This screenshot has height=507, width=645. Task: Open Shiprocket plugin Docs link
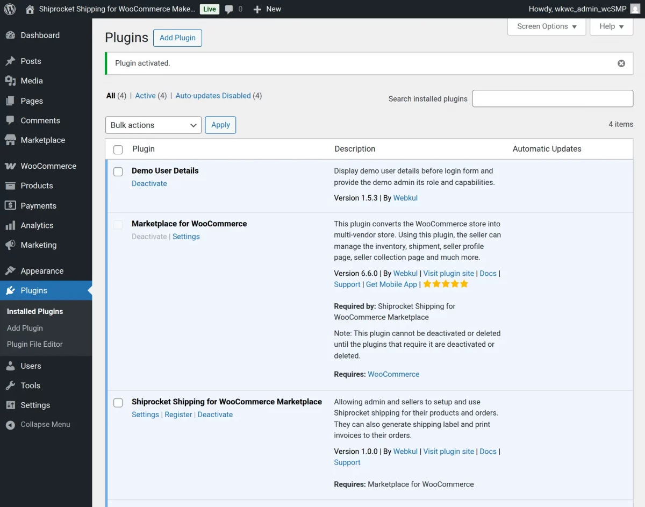pos(488,451)
